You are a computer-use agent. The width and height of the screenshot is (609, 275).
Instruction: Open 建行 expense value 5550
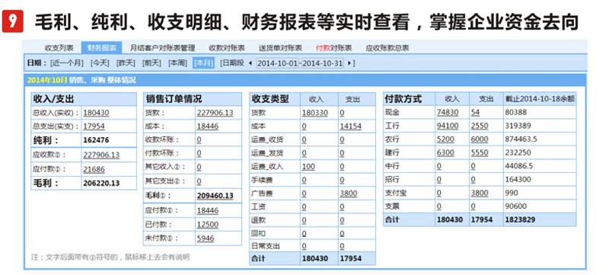point(480,153)
